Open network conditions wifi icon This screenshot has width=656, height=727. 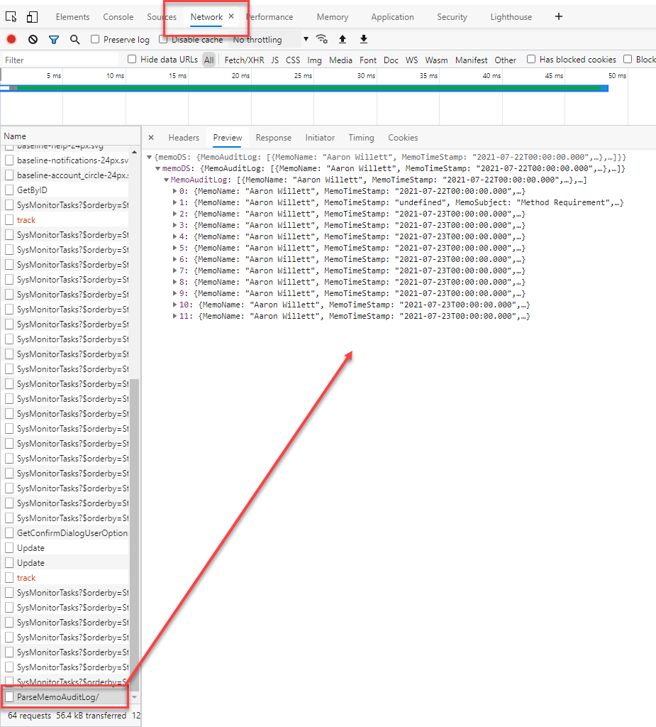322,40
